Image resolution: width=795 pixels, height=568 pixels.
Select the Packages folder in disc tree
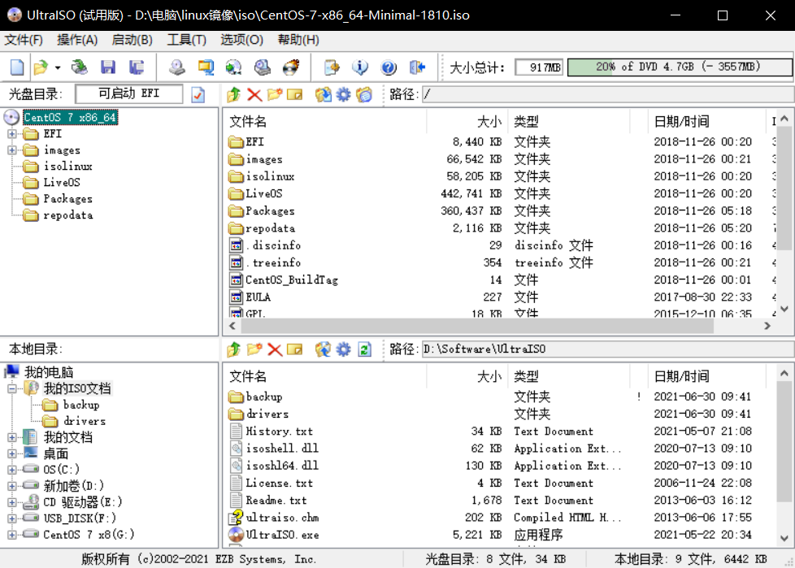pos(67,198)
